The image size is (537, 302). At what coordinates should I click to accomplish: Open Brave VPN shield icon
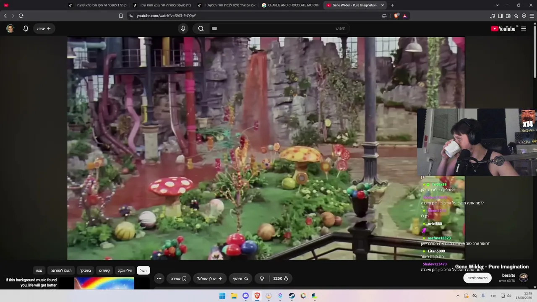[x=524, y=16]
